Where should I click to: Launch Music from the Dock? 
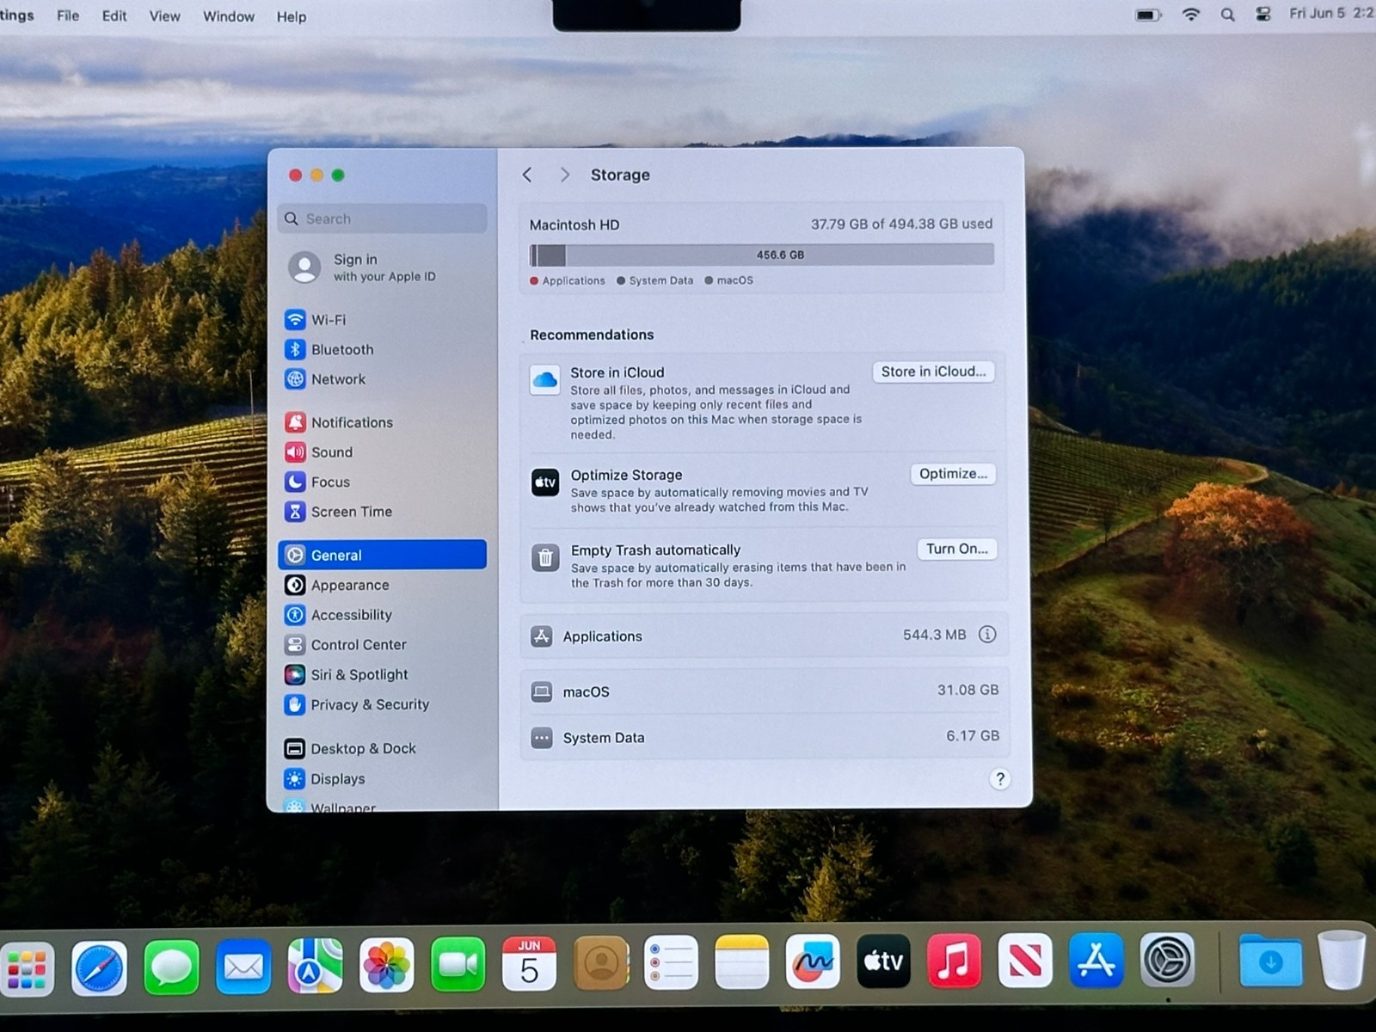(954, 961)
